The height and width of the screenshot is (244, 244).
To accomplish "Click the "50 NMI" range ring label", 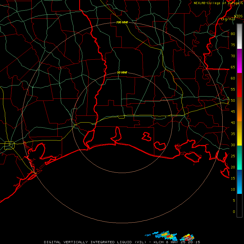I will 122,72.
